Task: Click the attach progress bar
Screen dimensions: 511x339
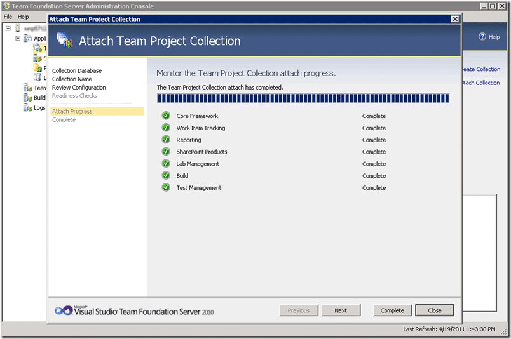Action: click(303, 98)
